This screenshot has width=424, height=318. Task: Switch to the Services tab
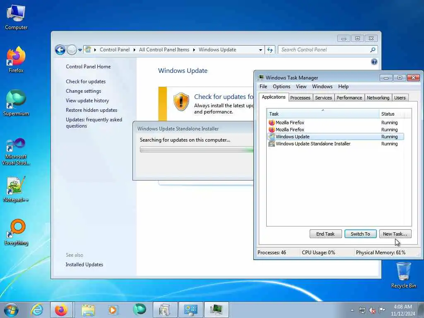pyautogui.click(x=323, y=98)
